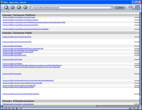Open the Composer icon in the status bar
This screenshot has height=110, width=142.
pos(13,108)
